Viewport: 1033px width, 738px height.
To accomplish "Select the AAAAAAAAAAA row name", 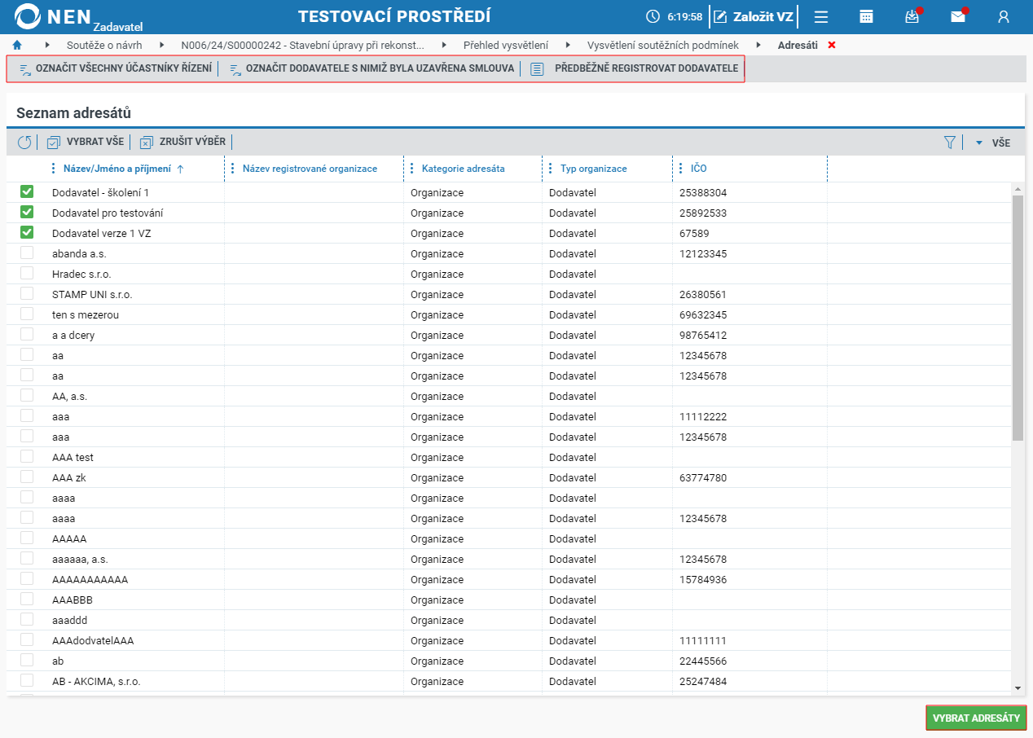I will [90, 580].
